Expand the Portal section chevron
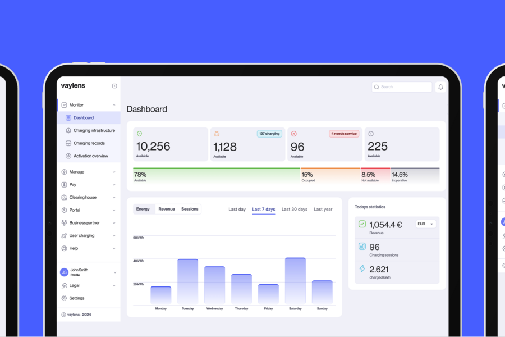The width and height of the screenshot is (505, 337). pyautogui.click(x=114, y=210)
